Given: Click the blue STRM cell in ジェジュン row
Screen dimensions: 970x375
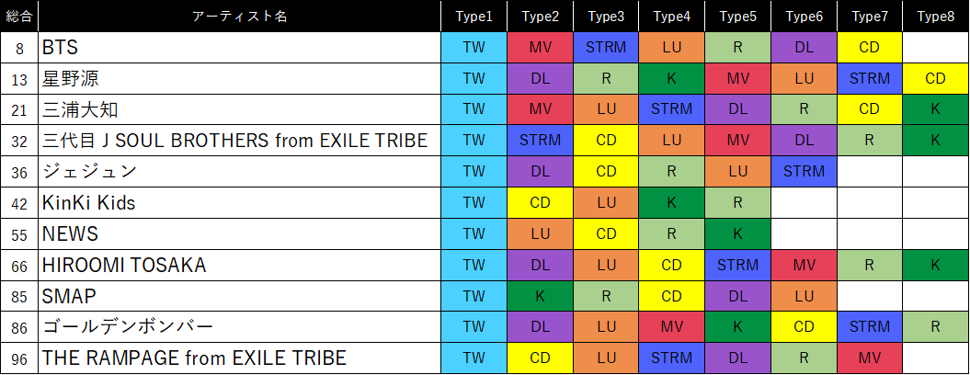Looking at the screenshot, I should click(x=804, y=172).
